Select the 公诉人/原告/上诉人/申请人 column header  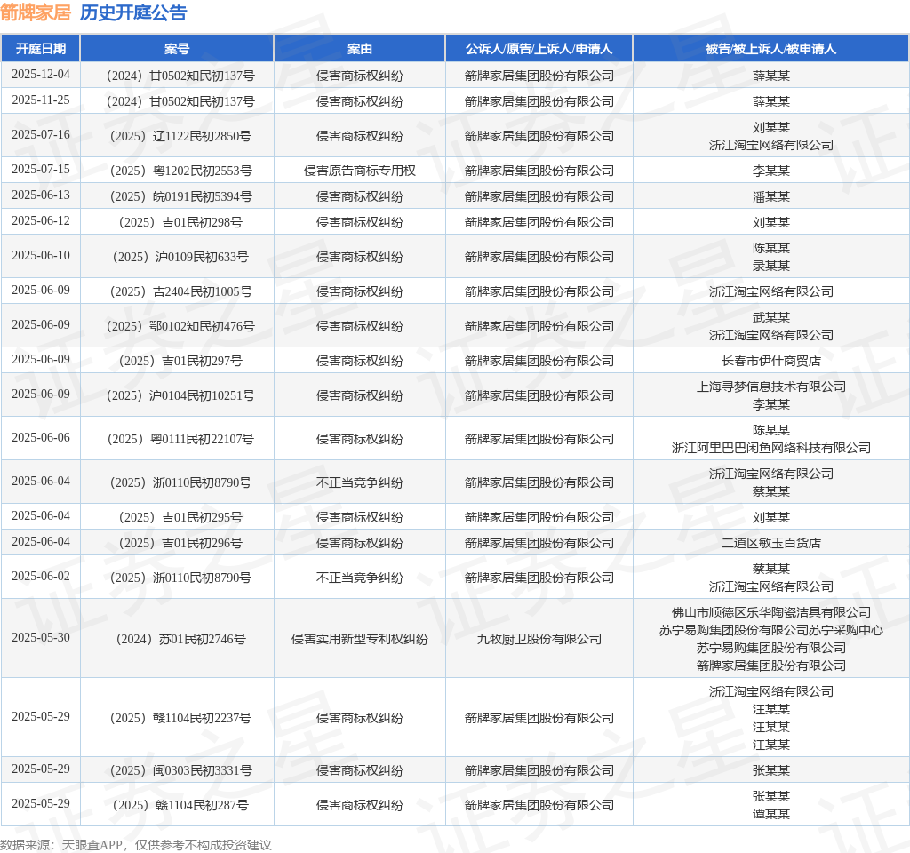539,49
